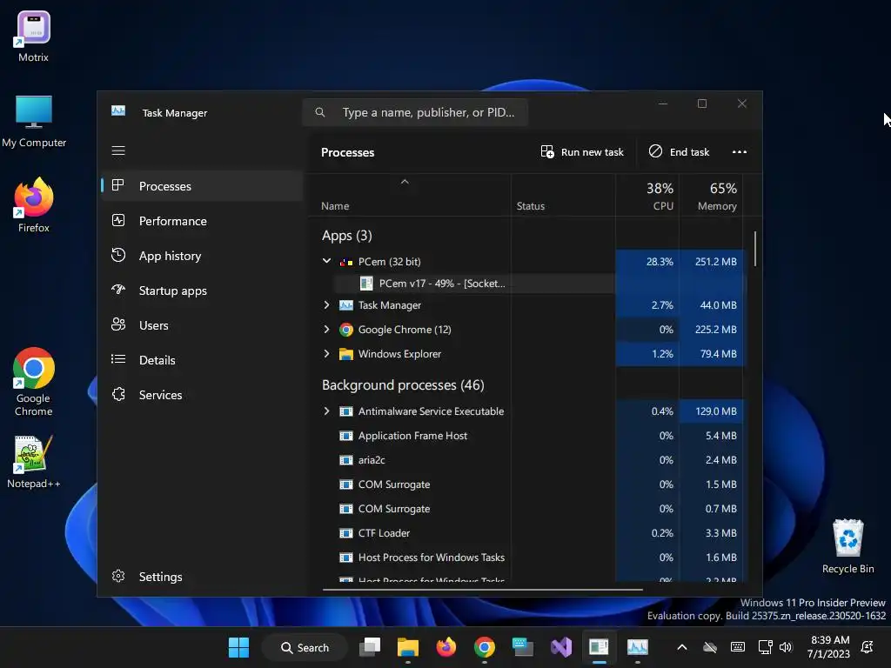
Task: Sort processes by Memory column
Action: [712, 196]
